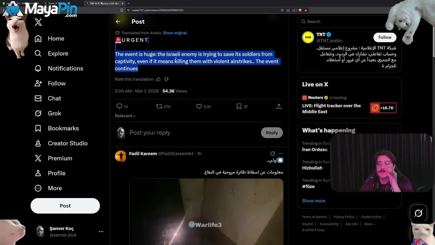
Task: Expand the Relevant replies sort dropdown
Action: pos(125,116)
